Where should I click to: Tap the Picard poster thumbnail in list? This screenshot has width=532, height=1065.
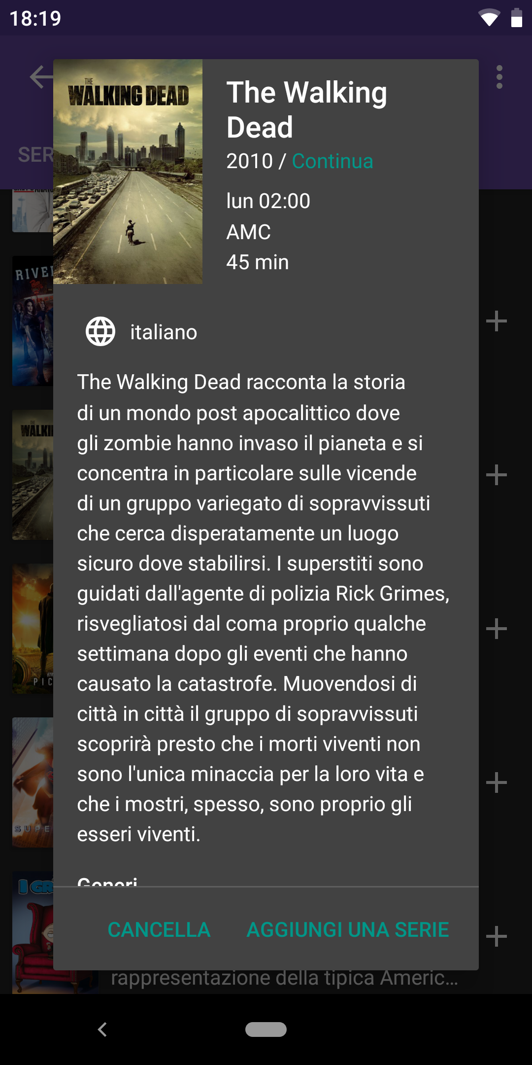[x=33, y=629]
